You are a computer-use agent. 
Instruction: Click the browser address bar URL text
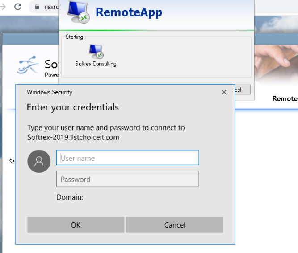pos(51,7)
